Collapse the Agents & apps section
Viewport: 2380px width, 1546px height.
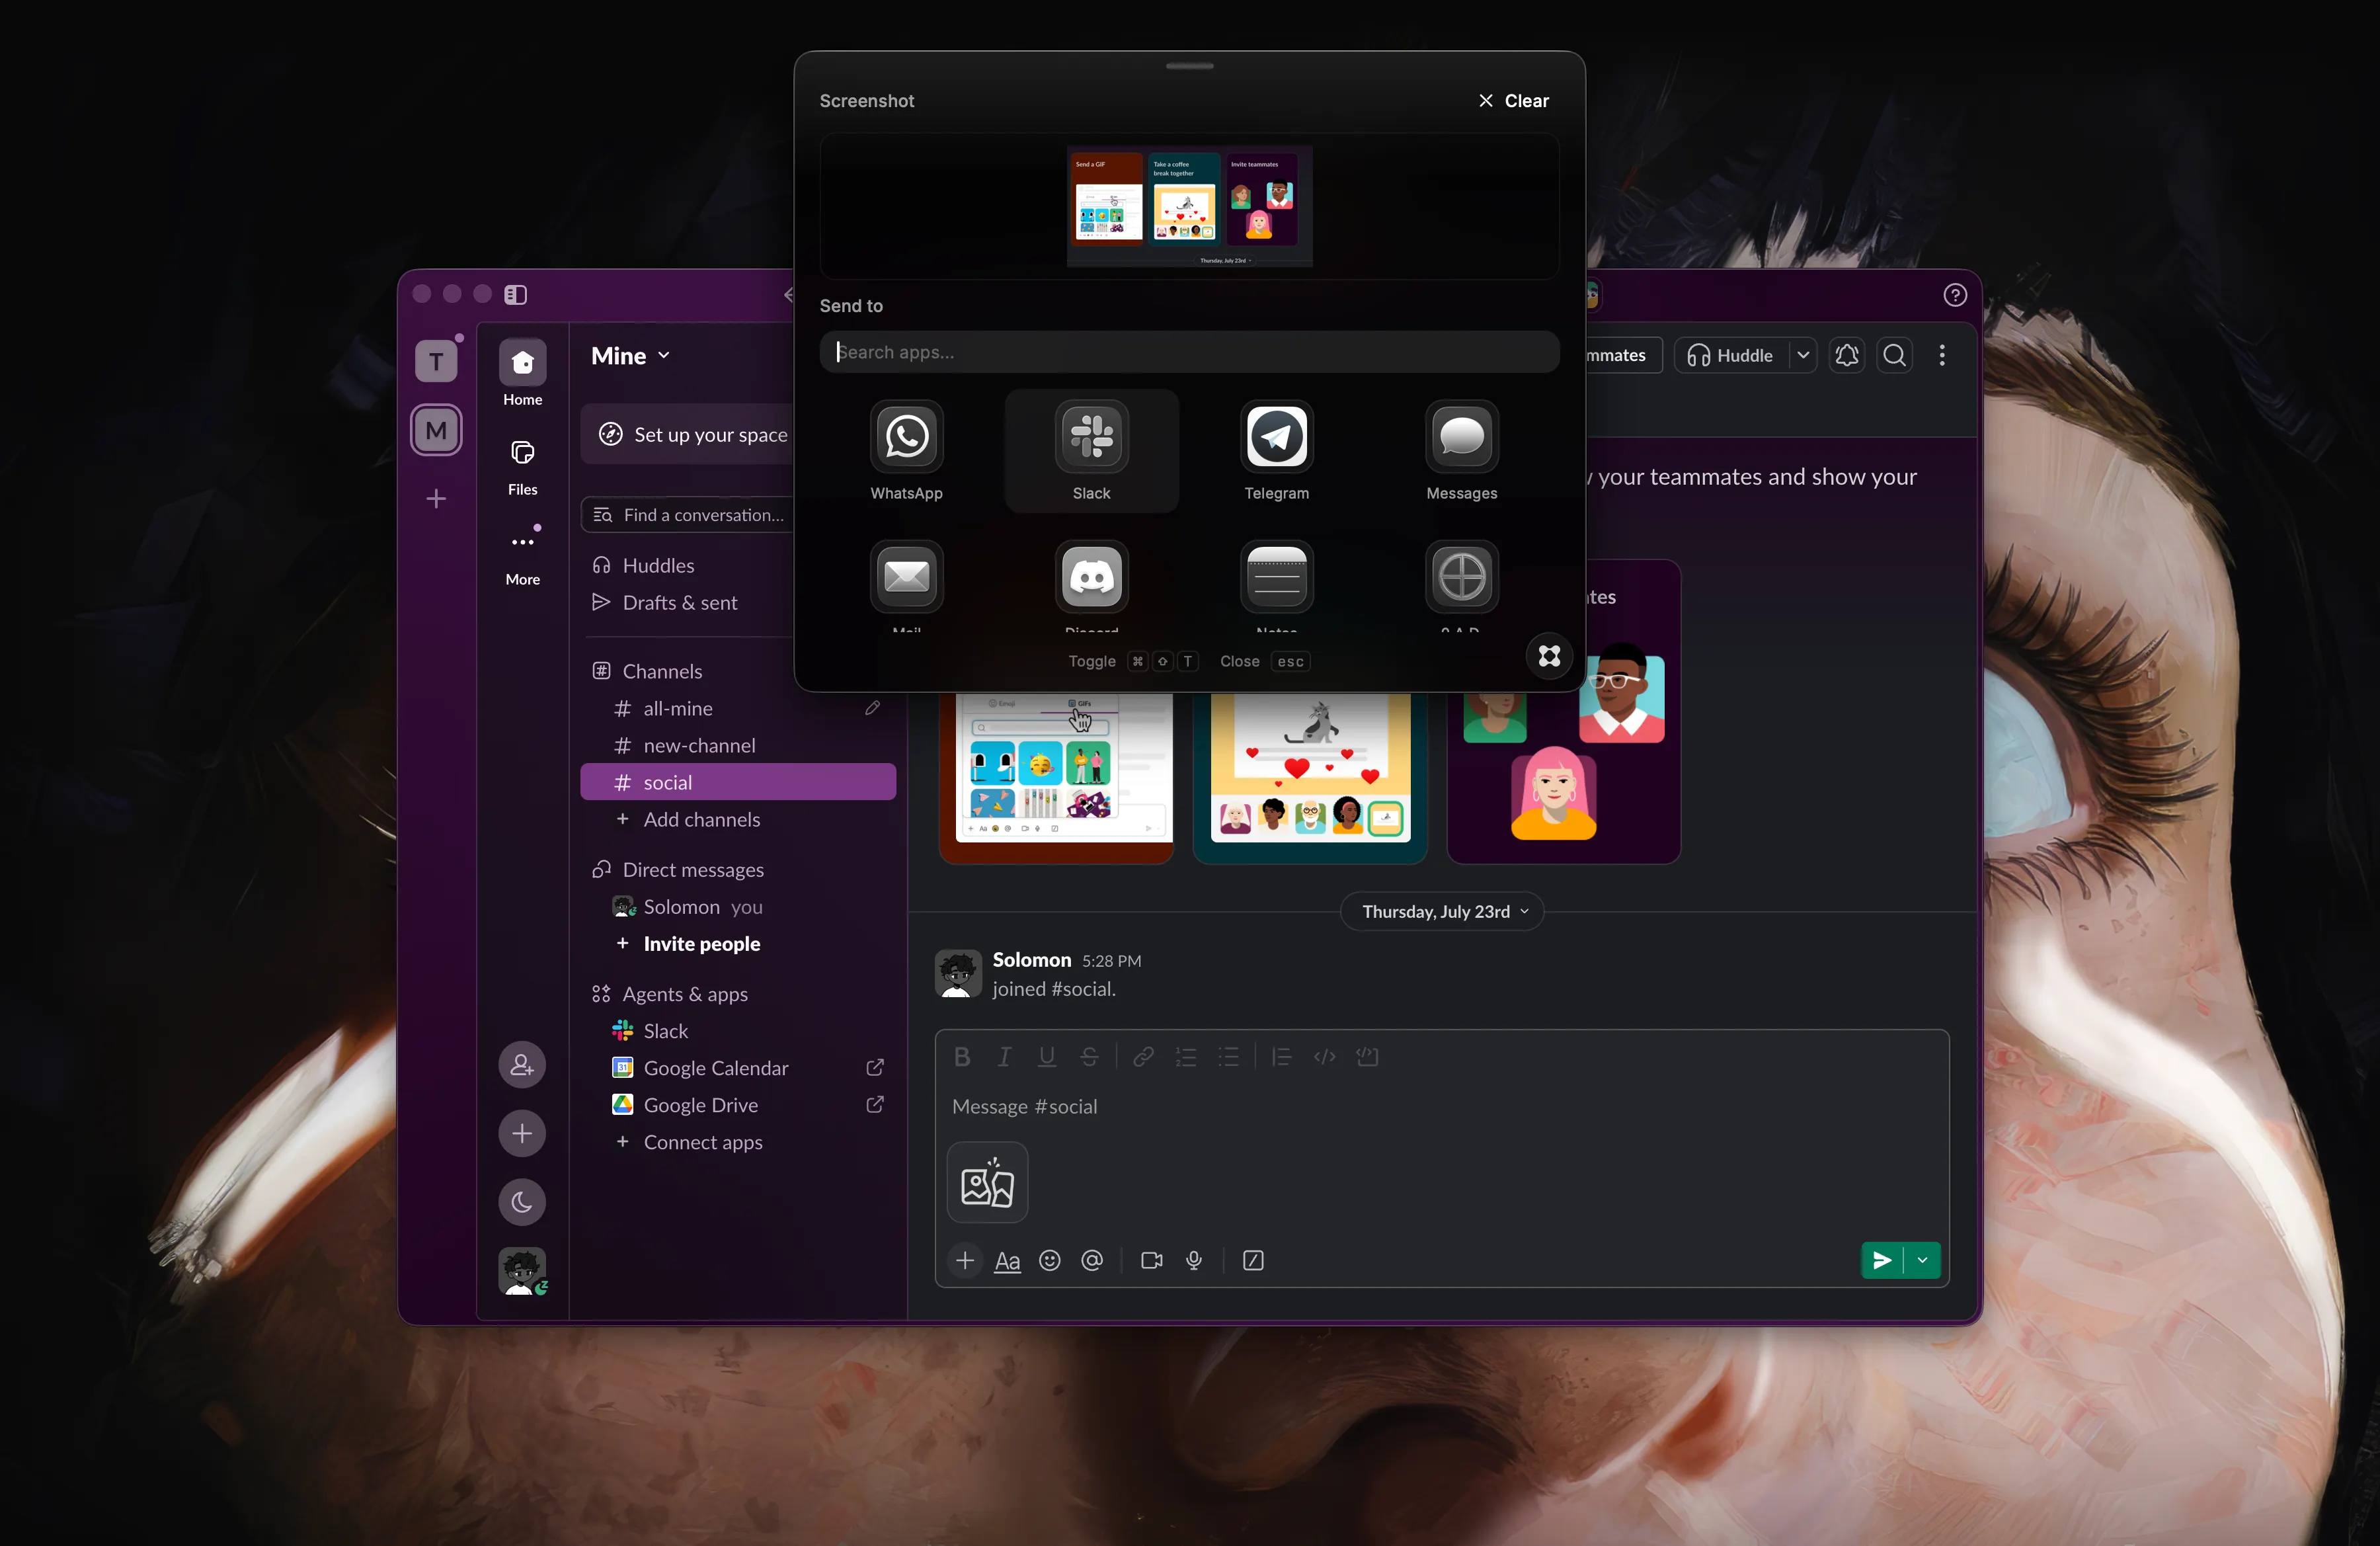point(685,993)
